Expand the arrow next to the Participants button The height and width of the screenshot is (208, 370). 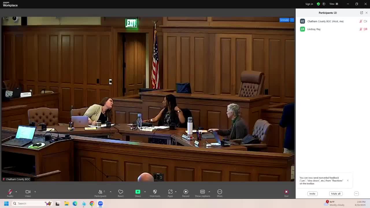(110, 192)
